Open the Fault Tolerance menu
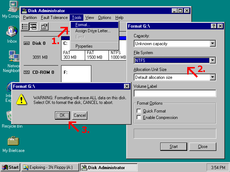 point(54,18)
